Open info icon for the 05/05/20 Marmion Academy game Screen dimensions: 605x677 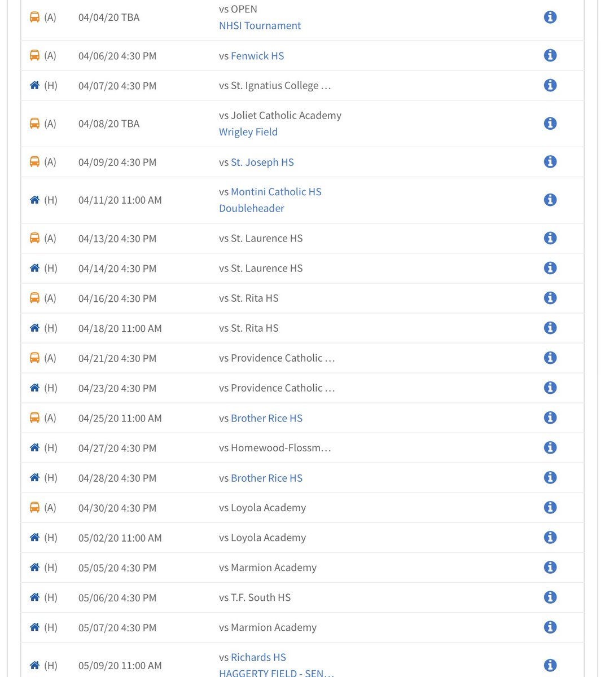click(550, 567)
